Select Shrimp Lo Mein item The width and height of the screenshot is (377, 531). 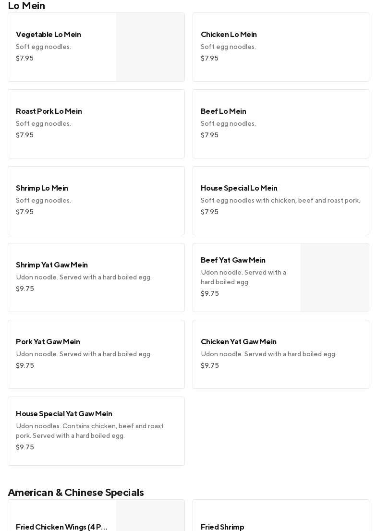pyautogui.click(x=42, y=188)
